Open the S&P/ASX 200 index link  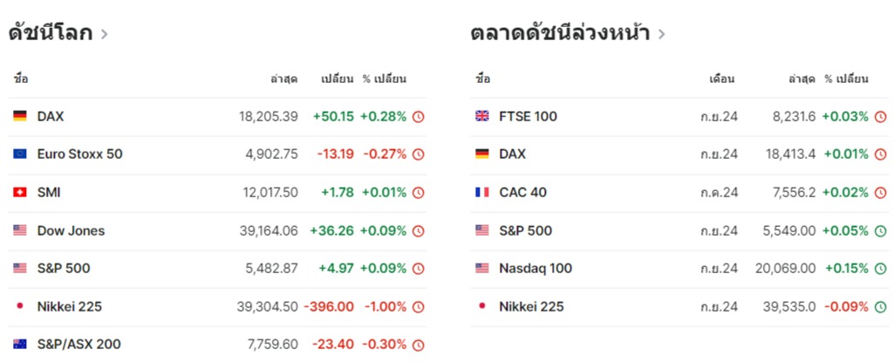click(x=78, y=344)
